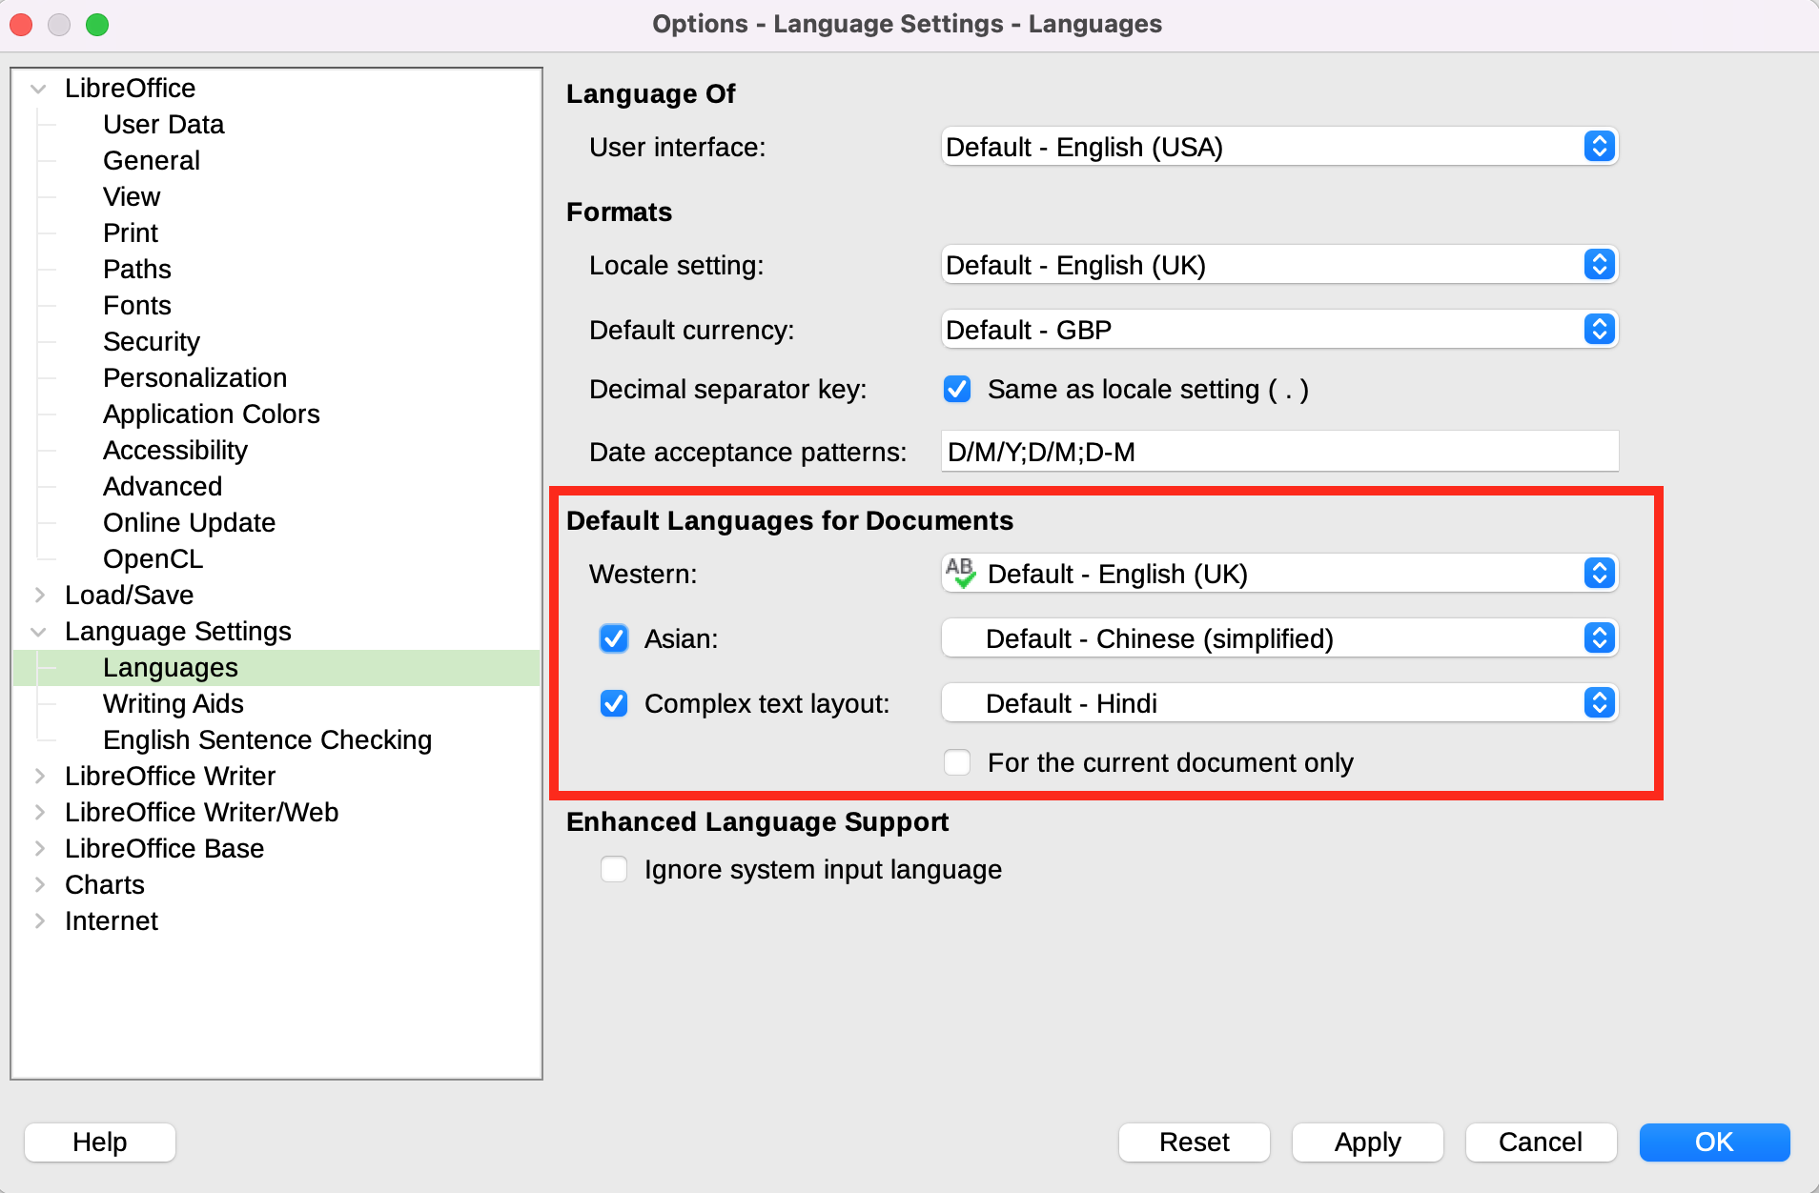Select the Load/Save tree item label
The height and width of the screenshot is (1193, 1819).
[x=129, y=595]
